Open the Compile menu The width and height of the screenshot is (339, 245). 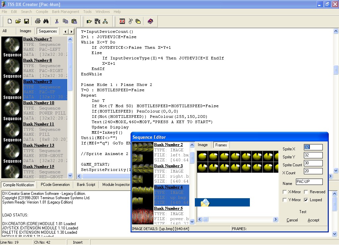[x=42, y=12]
